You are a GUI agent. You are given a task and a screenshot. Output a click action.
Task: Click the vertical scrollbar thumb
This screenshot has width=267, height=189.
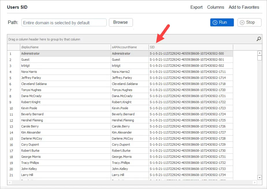coord(259,58)
